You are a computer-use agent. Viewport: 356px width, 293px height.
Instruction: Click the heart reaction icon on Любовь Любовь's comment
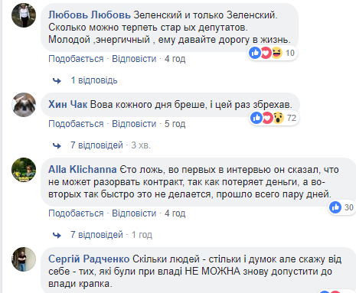[266, 53]
